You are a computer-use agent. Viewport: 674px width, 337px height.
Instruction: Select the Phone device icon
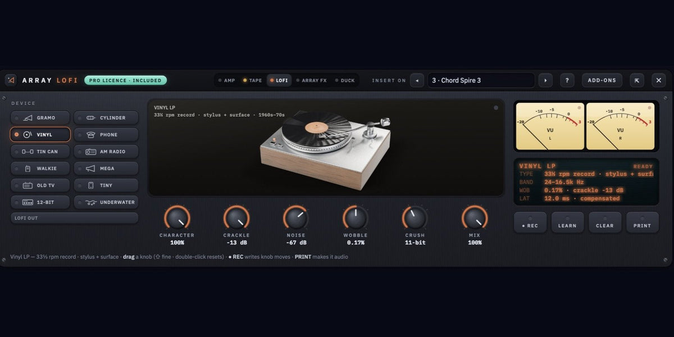point(90,135)
